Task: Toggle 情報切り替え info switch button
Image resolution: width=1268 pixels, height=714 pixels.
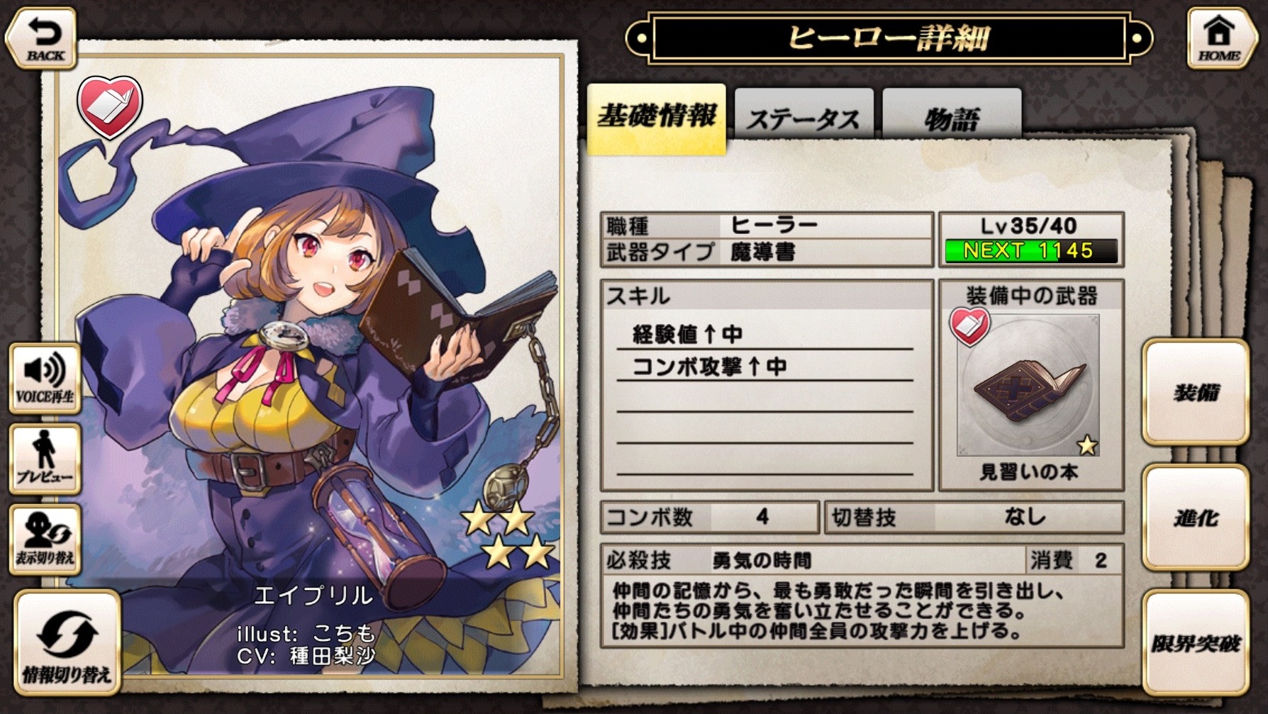Action: (x=67, y=643)
